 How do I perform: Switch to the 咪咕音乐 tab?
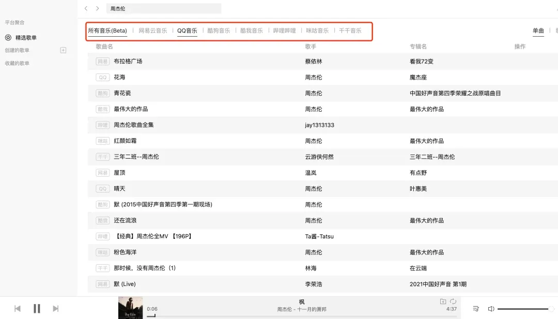pos(317,31)
